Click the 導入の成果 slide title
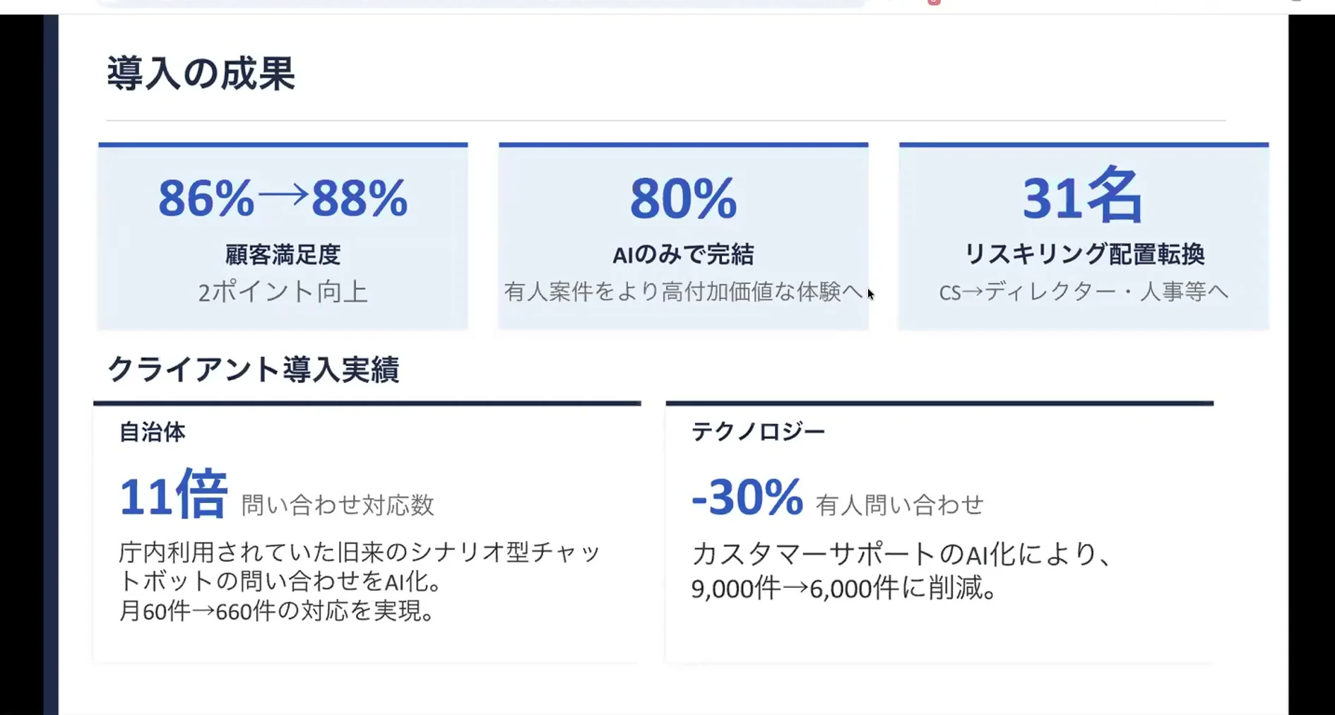Image resolution: width=1335 pixels, height=715 pixels. pos(201,73)
